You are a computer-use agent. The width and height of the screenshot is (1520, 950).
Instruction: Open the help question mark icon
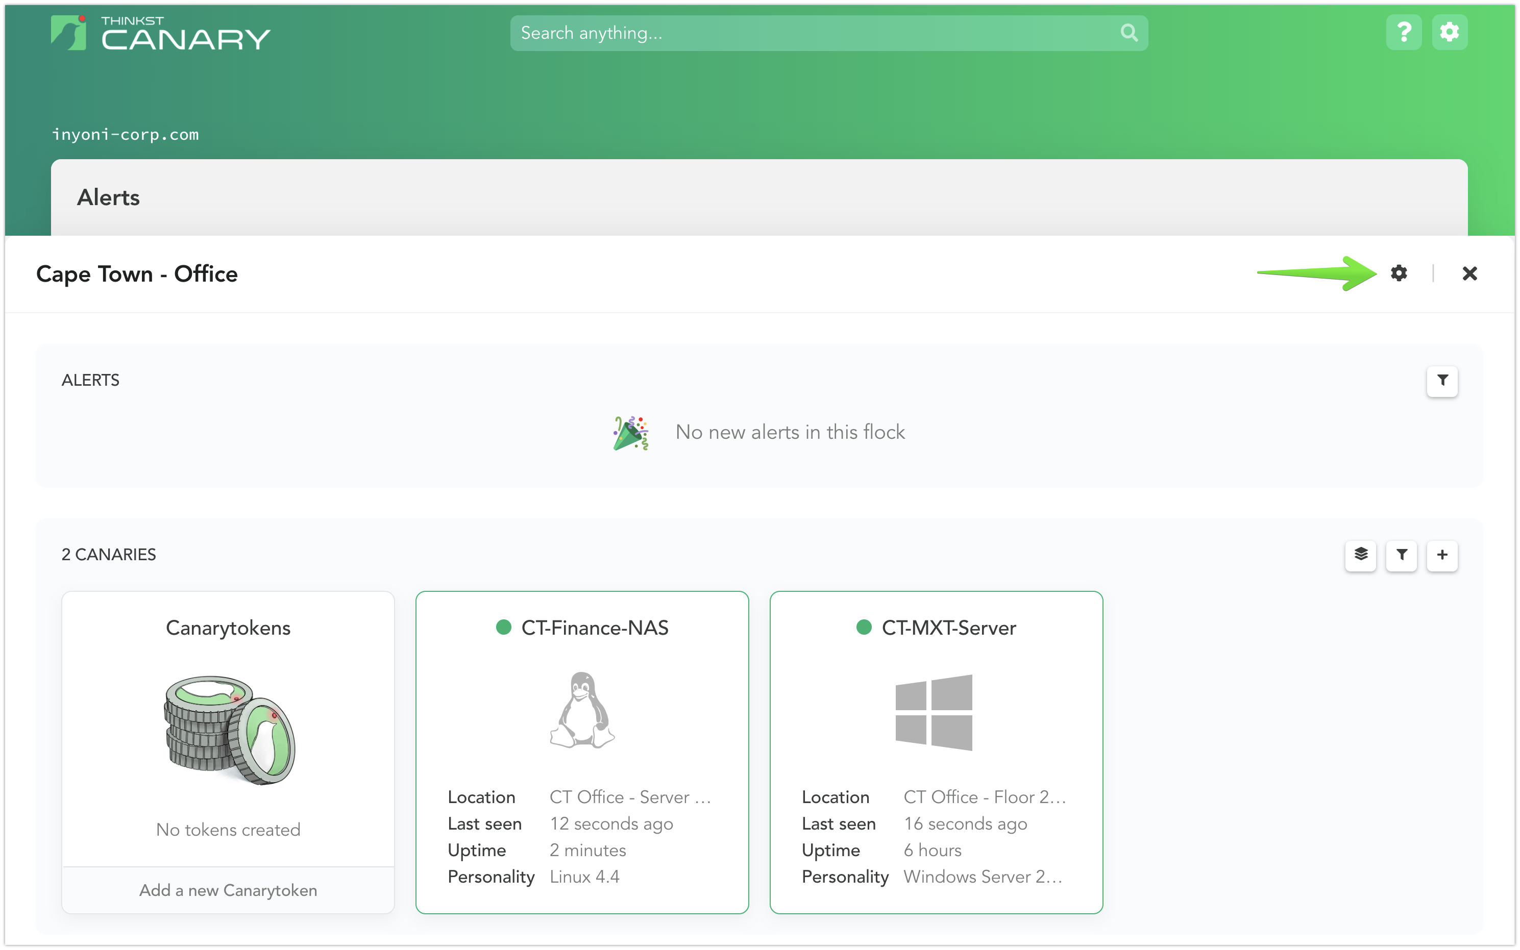click(x=1403, y=32)
